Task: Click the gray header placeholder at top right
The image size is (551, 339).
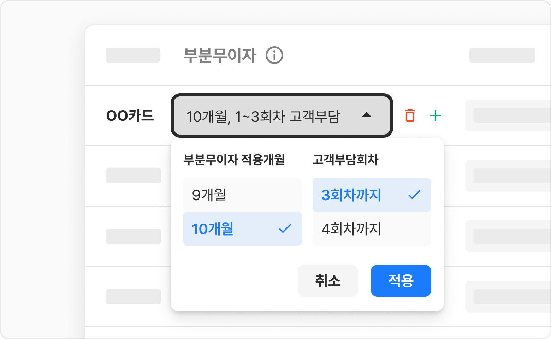Action: pyautogui.click(x=502, y=55)
